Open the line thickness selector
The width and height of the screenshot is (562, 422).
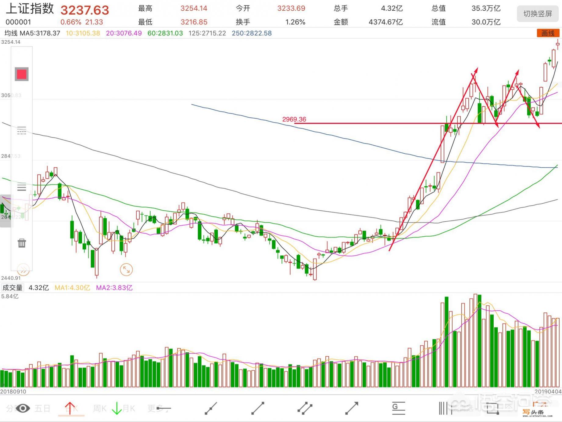(x=22, y=187)
